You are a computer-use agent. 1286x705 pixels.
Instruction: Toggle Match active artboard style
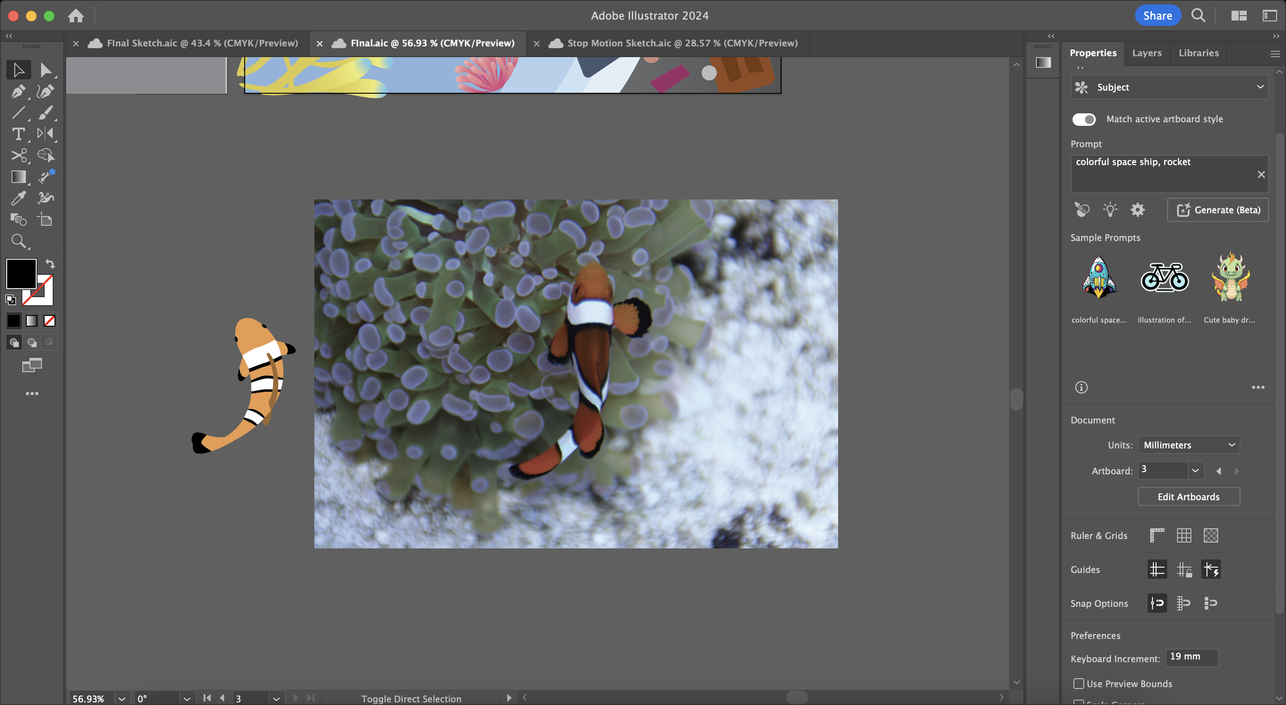pos(1083,119)
